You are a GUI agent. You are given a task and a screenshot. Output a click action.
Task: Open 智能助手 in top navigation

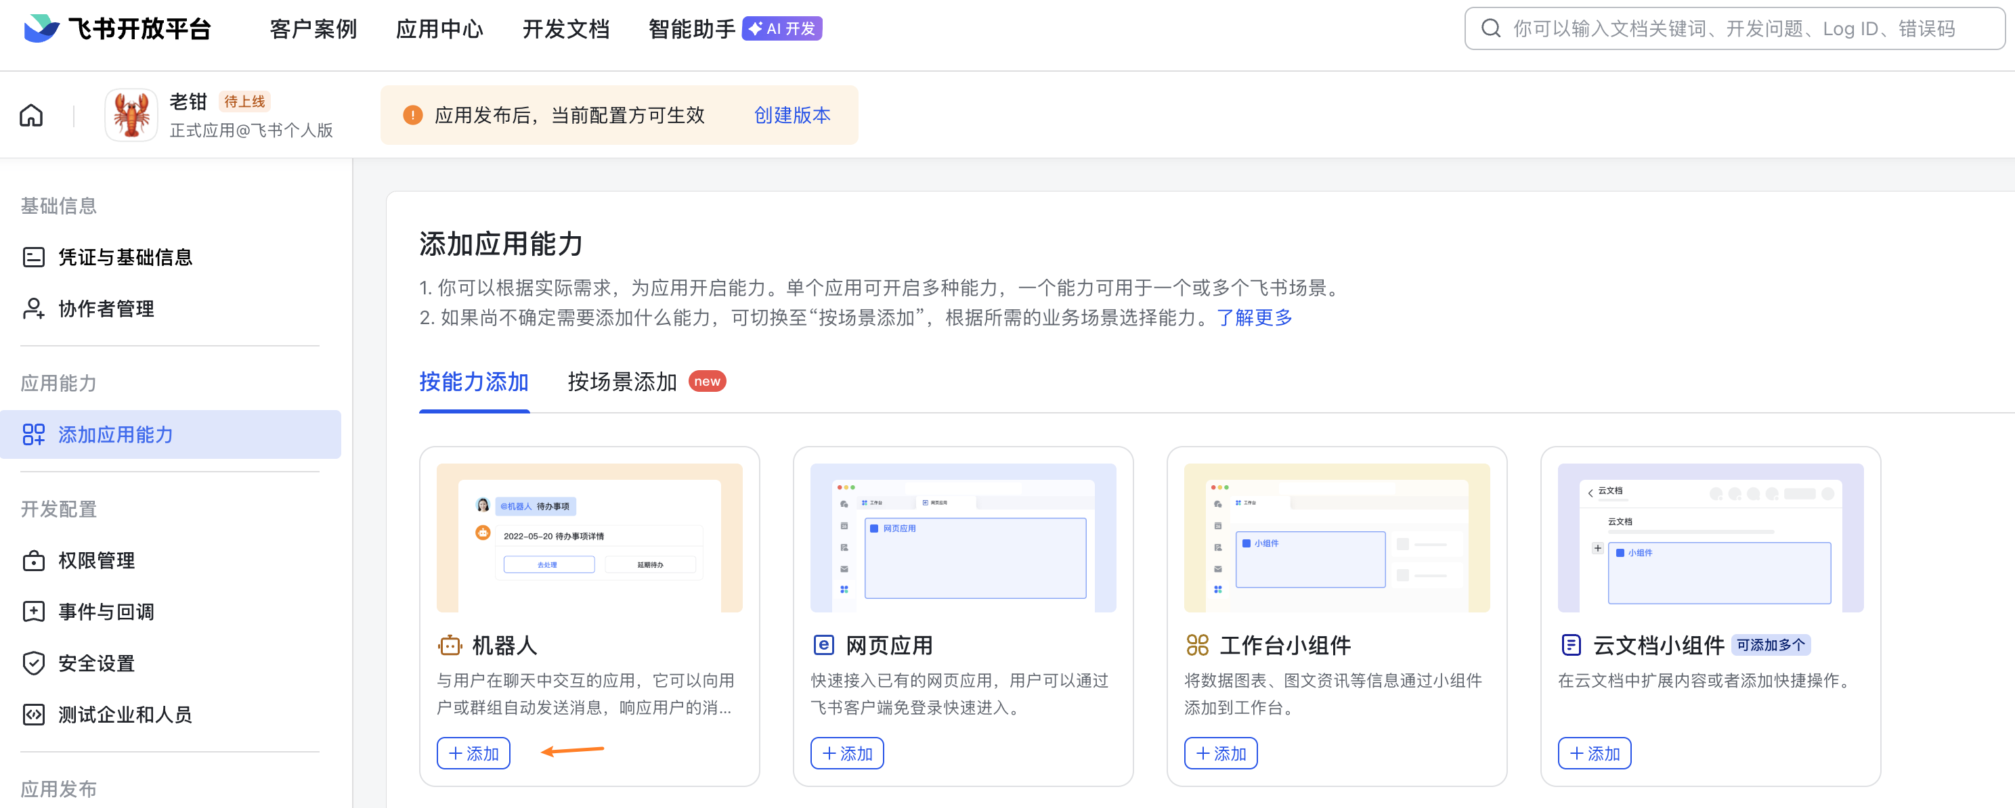point(691,29)
